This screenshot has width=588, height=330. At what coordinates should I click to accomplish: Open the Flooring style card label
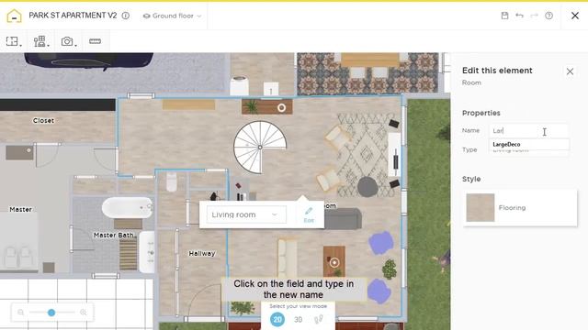(512, 208)
